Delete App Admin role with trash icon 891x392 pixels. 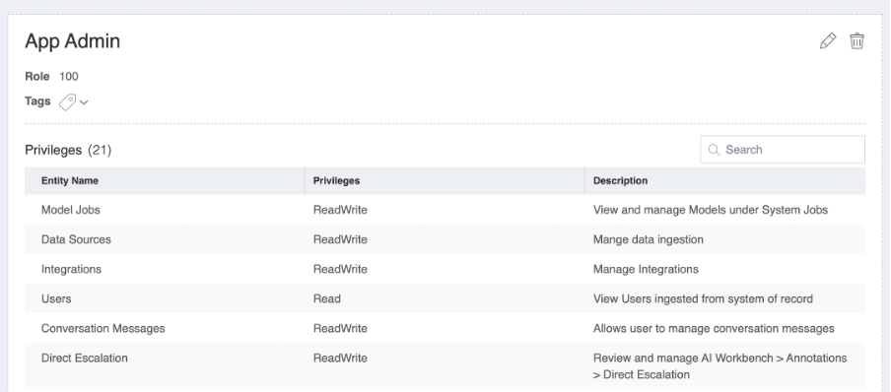[x=857, y=41]
